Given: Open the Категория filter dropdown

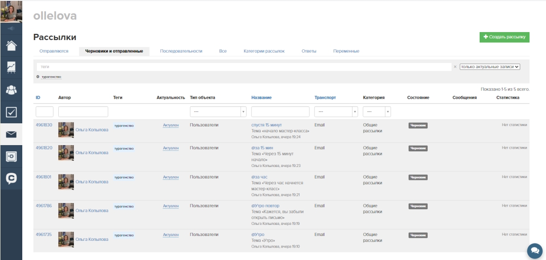Looking at the screenshot, I should pos(376,112).
